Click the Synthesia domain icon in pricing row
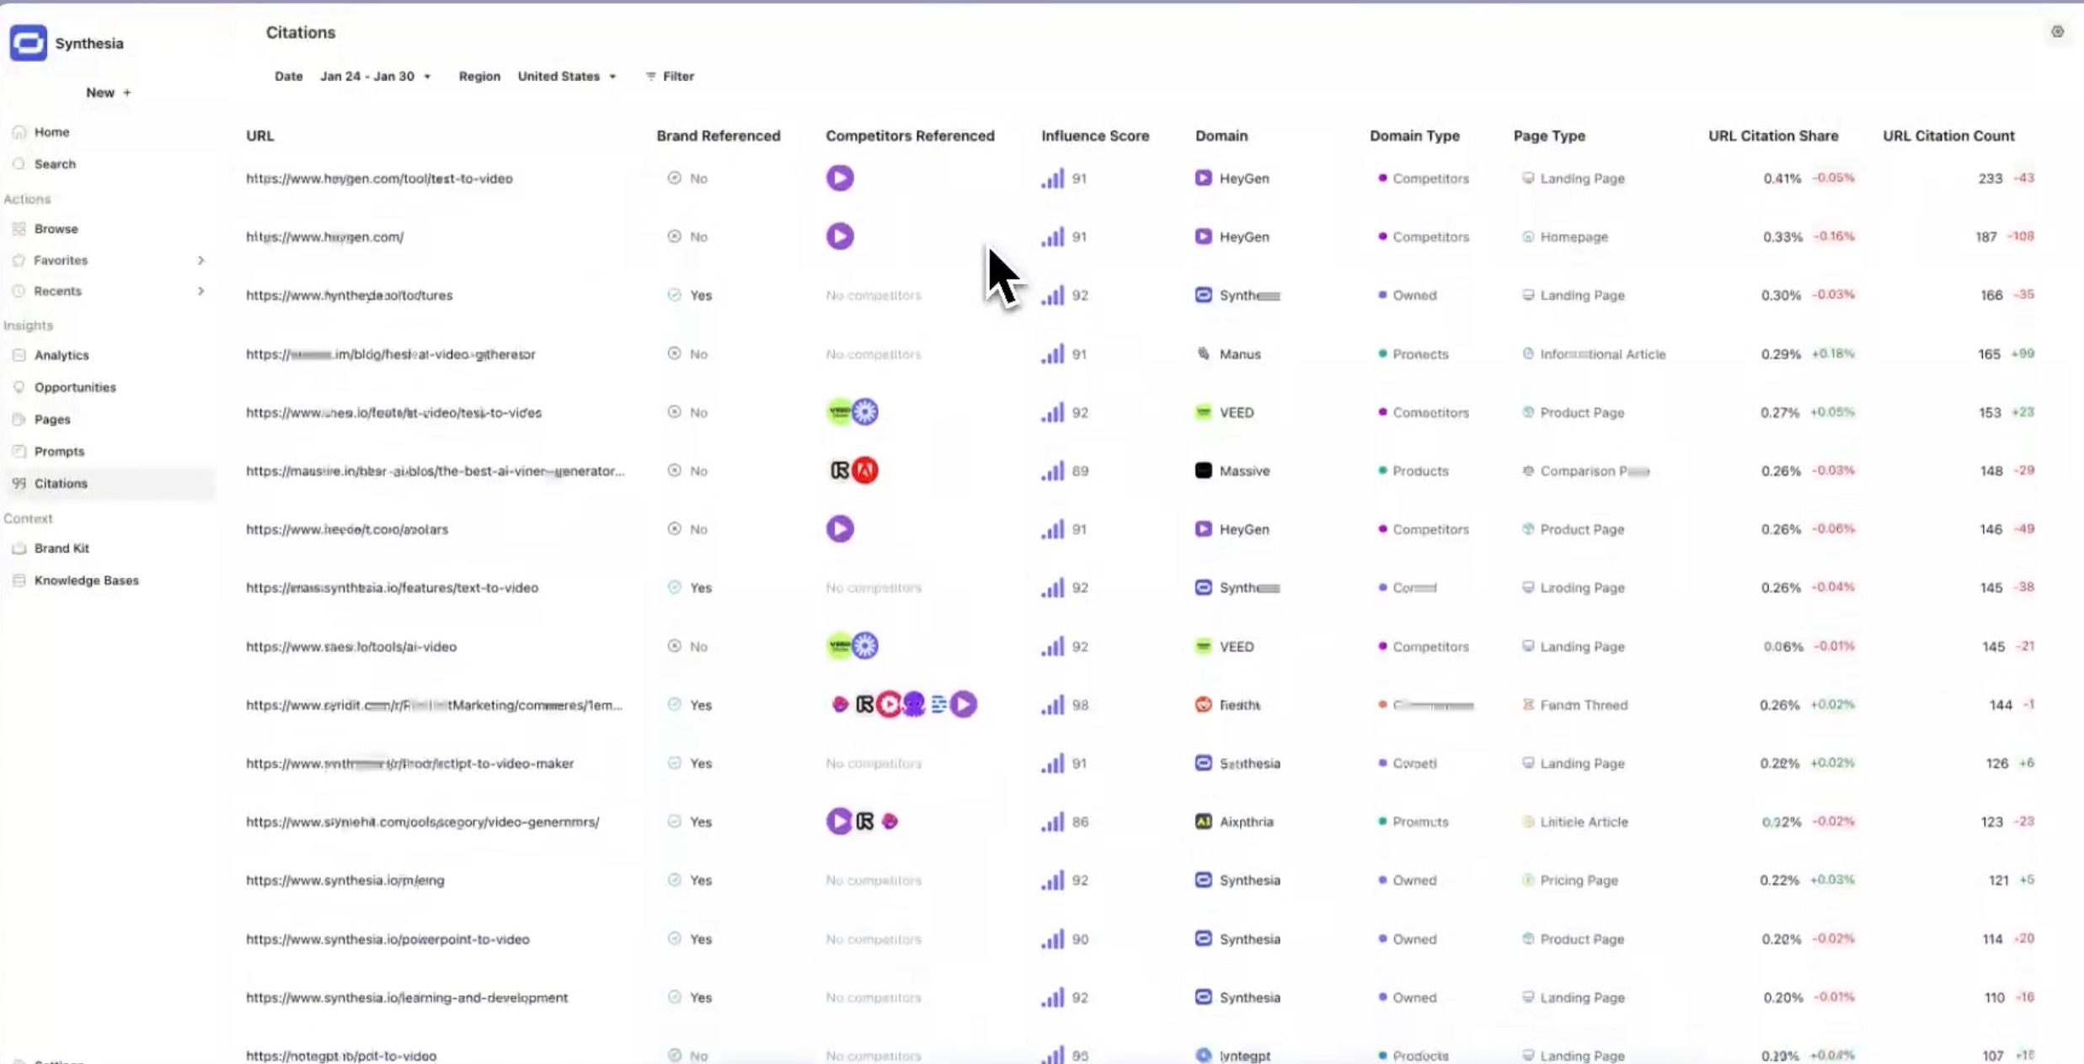Screen dimensions: 2084x1064 pyautogui.click(x=1203, y=880)
